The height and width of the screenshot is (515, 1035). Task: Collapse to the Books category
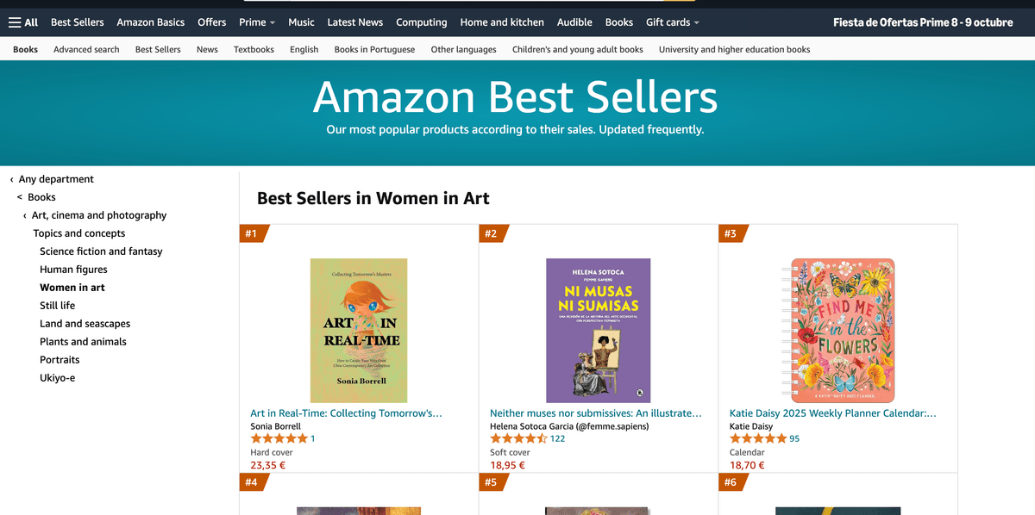(x=41, y=197)
